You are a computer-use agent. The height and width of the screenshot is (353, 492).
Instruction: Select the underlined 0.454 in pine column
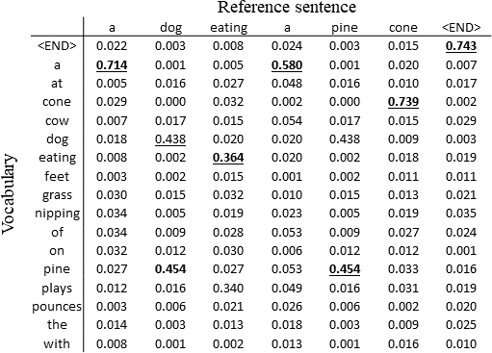click(345, 269)
